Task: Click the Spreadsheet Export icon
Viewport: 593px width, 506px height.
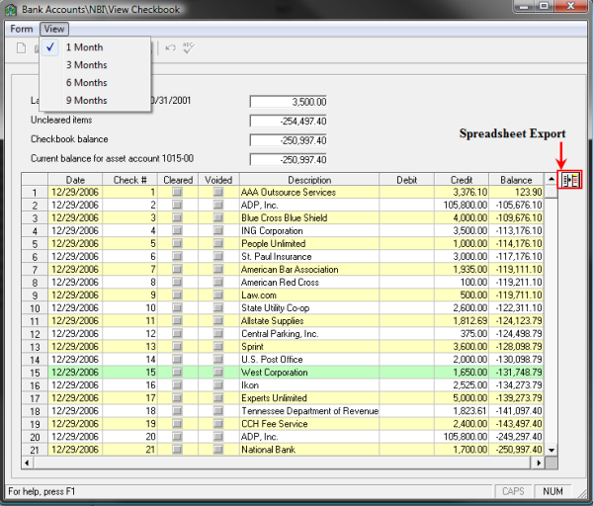Action: pos(568,180)
